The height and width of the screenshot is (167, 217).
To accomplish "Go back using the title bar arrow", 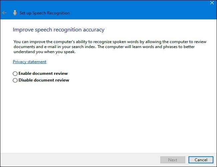I will coord(4,13).
